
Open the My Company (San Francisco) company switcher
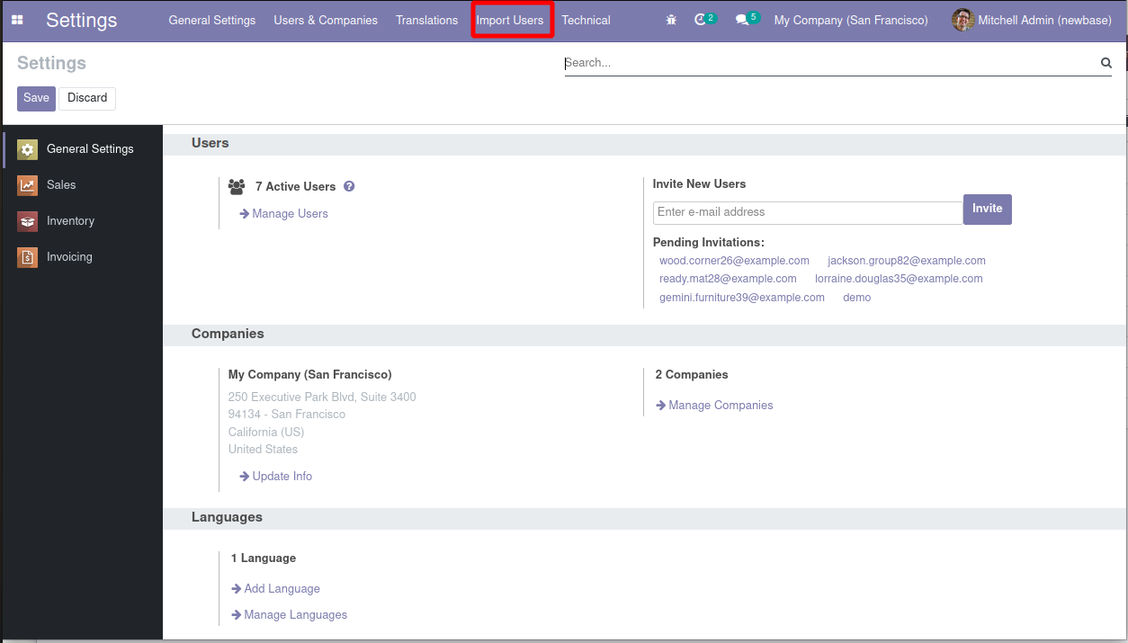[851, 20]
